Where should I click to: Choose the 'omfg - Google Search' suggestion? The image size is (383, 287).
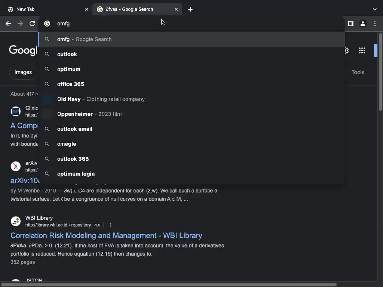click(x=191, y=39)
